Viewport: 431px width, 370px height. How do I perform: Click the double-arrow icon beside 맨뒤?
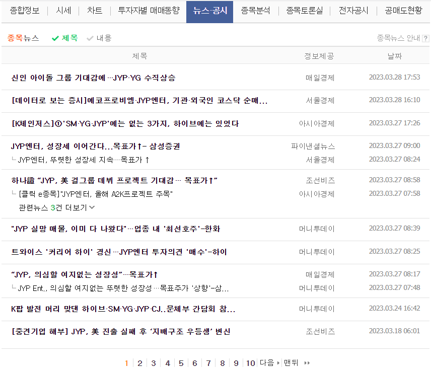[307, 363]
